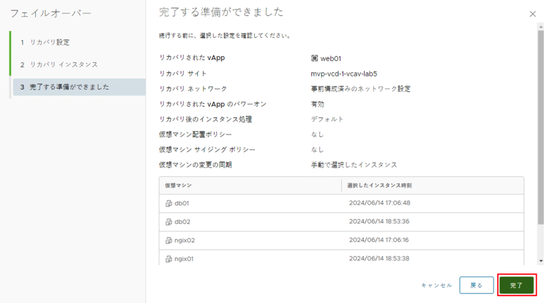Click the キャンセル link
The width and height of the screenshot is (548, 303).
point(437,285)
